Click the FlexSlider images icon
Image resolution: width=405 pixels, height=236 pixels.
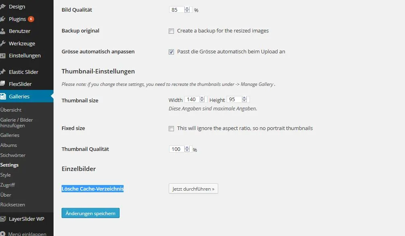click(x=2, y=84)
